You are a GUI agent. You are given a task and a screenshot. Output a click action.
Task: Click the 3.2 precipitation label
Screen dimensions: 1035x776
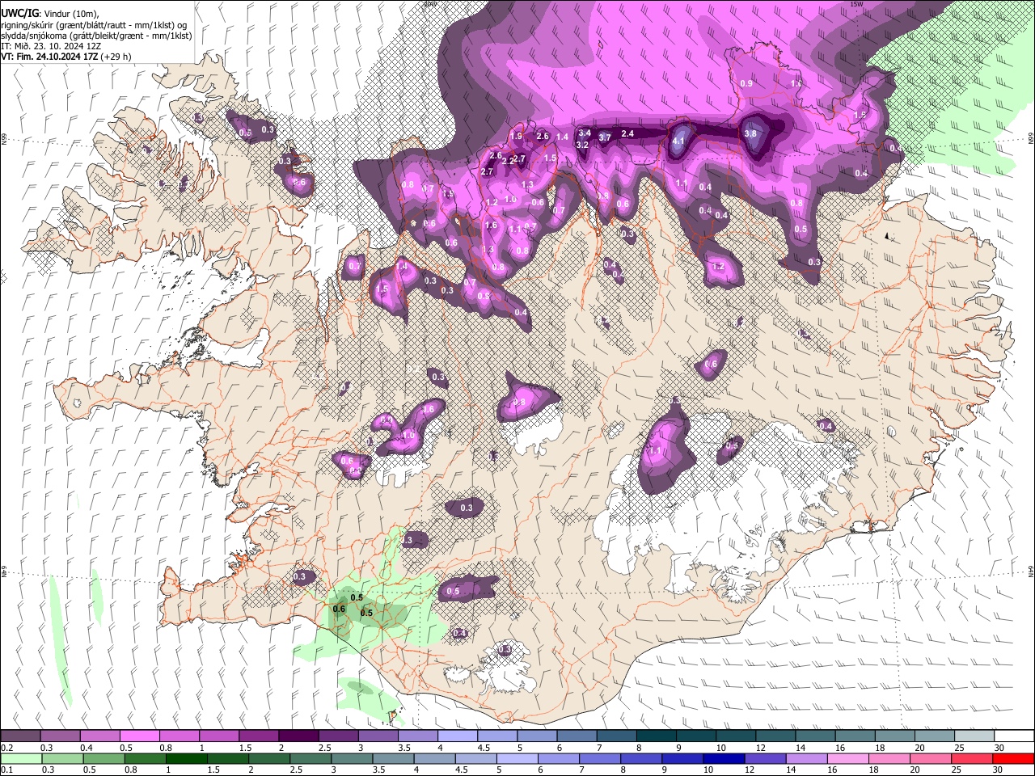click(582, 145)
